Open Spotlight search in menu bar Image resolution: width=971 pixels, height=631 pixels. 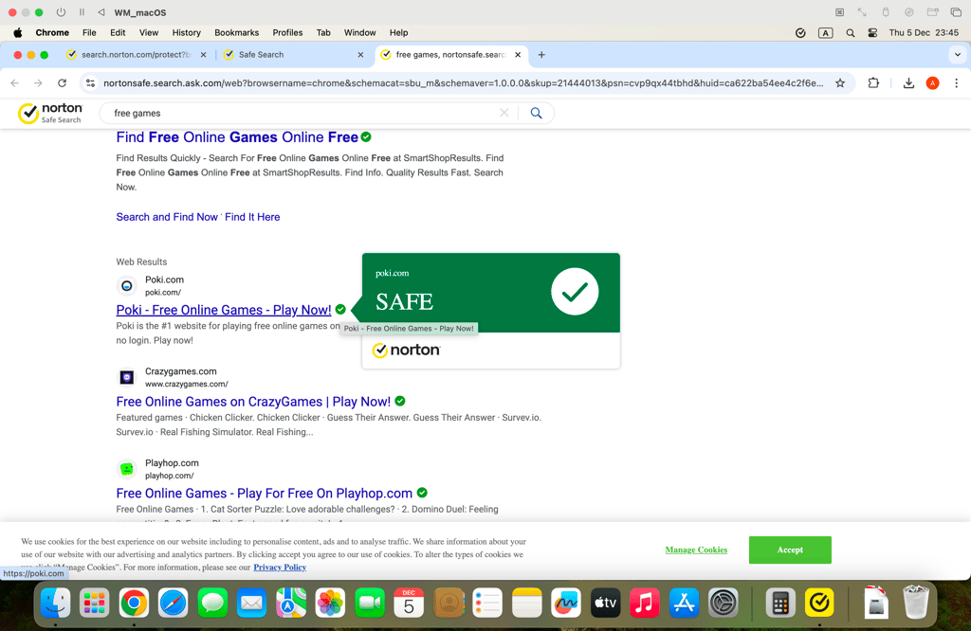[851, 33]
